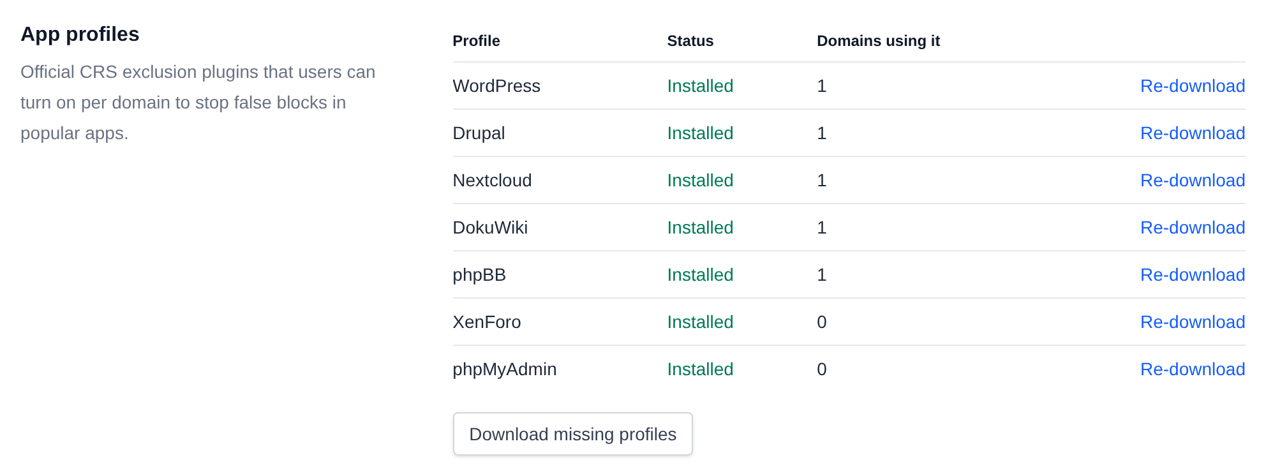Re-download the WordPress profile
Viewport: 1266px width, 476px height.
pyautogui.click(x=1193, y=86)
